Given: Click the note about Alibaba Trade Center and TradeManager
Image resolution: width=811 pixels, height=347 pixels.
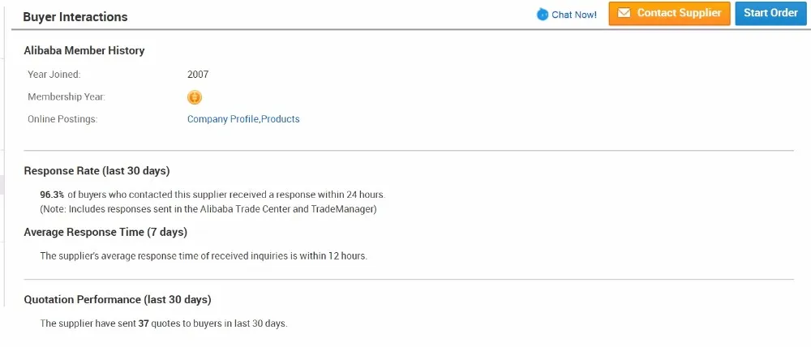Looking at the screenshot, I should click(208, 209).
